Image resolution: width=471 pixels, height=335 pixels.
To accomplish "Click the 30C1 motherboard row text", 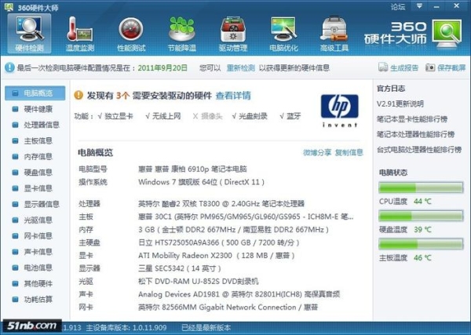I will coord(246,217).
